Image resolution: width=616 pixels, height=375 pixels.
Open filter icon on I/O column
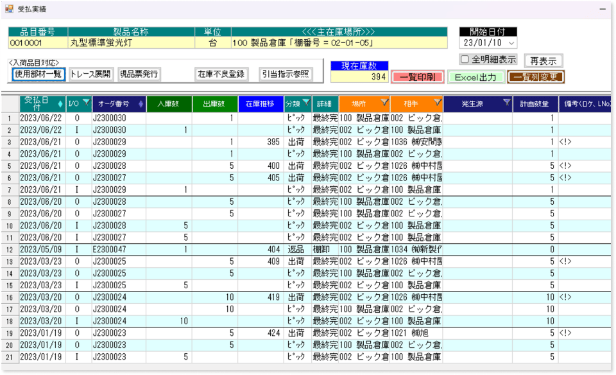pos(87,103)
